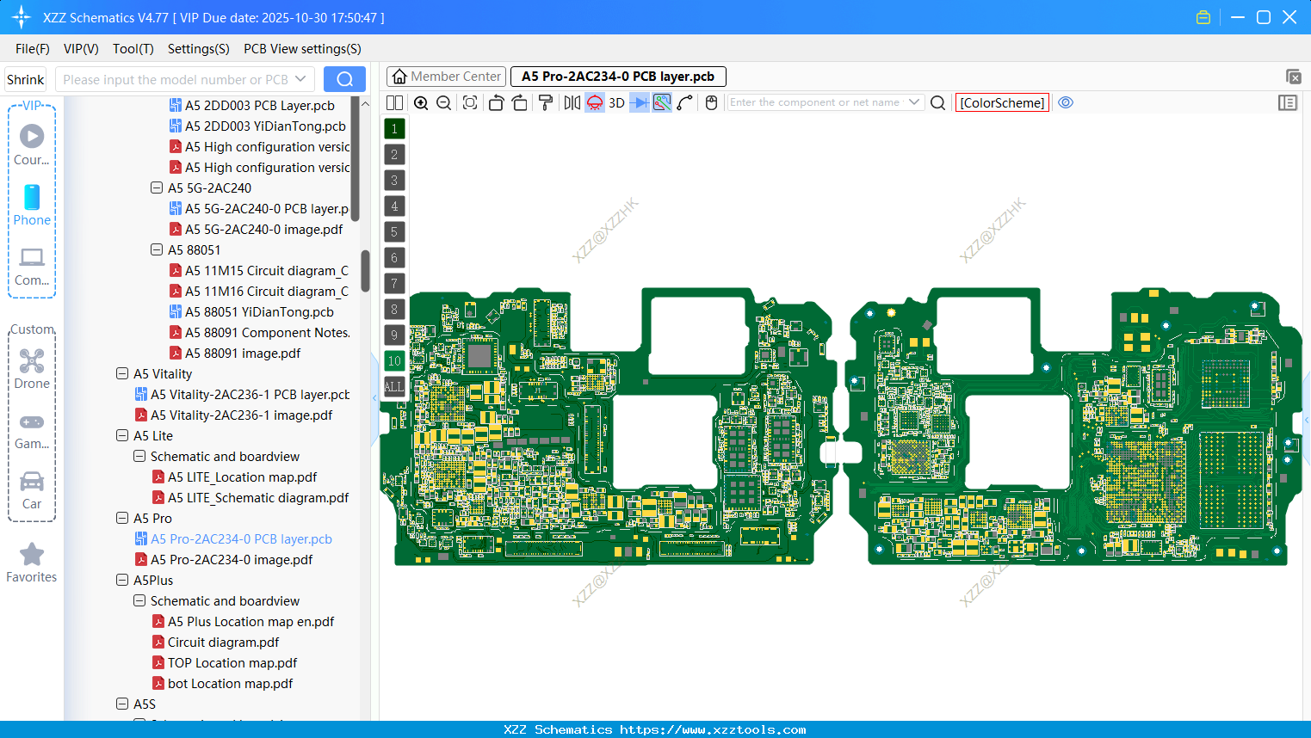The height and width of the screenshot is (738, 1311).
Task: Select the zoom out tool
Action: tap(443, 102)
